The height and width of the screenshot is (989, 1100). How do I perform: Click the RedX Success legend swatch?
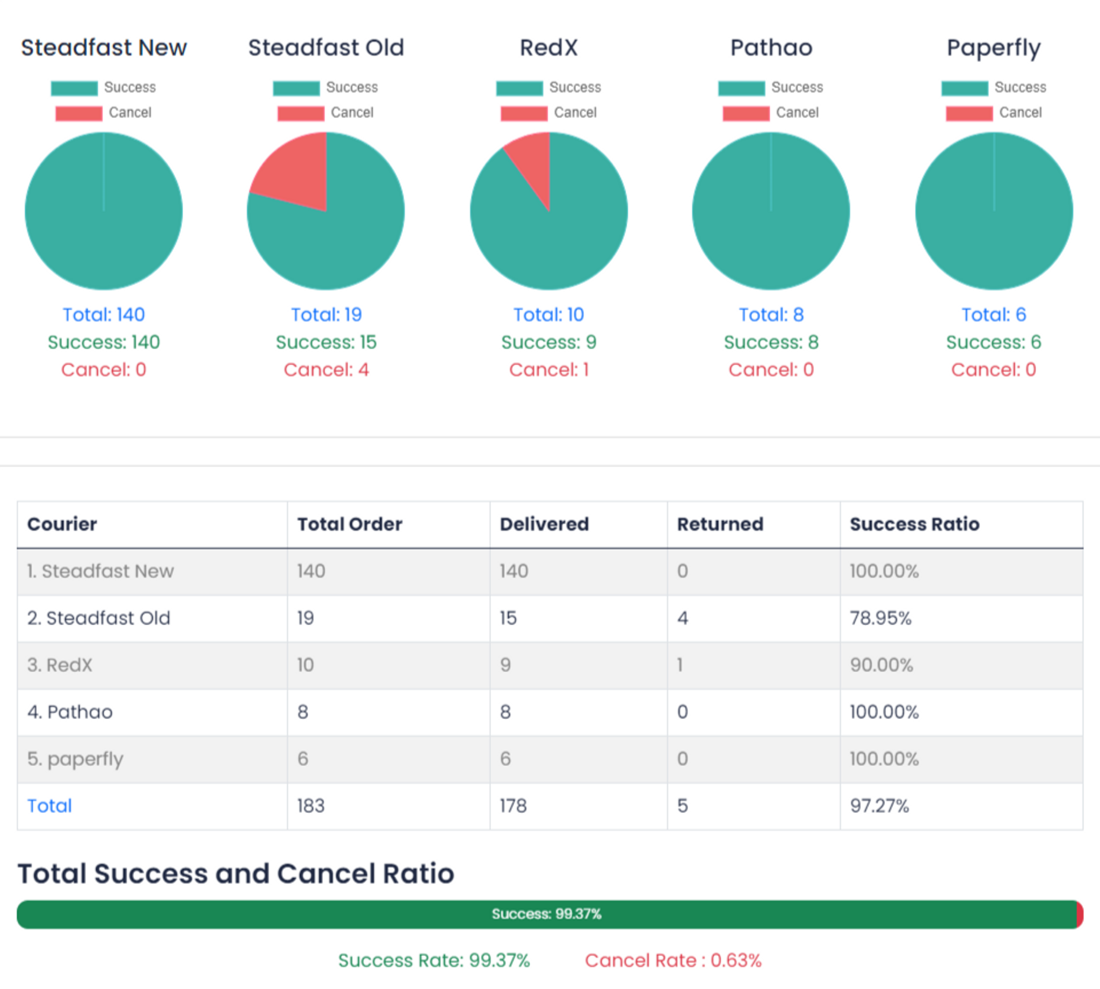(519, 88)
